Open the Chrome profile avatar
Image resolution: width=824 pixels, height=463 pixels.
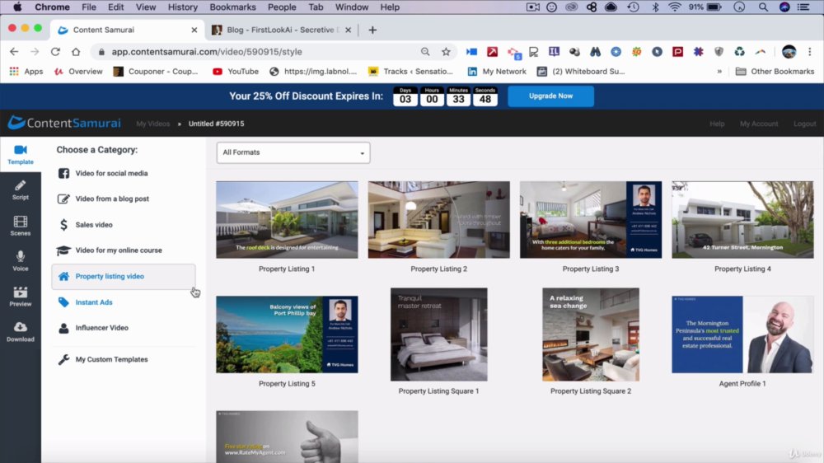pos(789,52)
